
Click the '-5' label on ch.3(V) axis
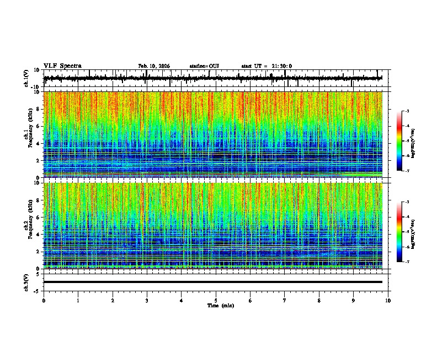[x=37, y=291]
